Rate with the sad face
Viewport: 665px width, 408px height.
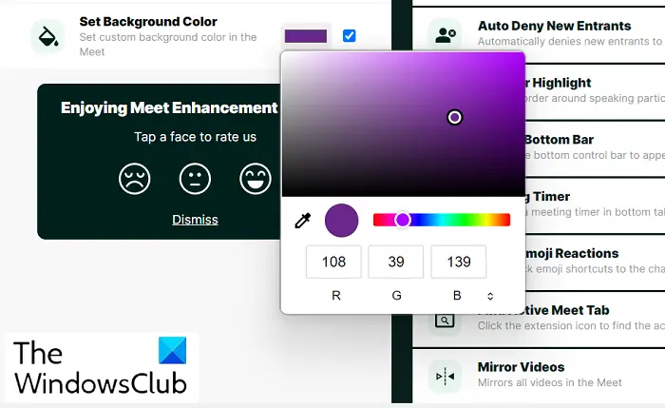click(135, 179)
